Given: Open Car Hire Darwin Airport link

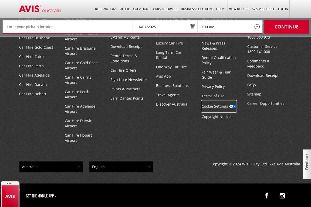Looking at the screenshot, I should click(x=79, y=123).
